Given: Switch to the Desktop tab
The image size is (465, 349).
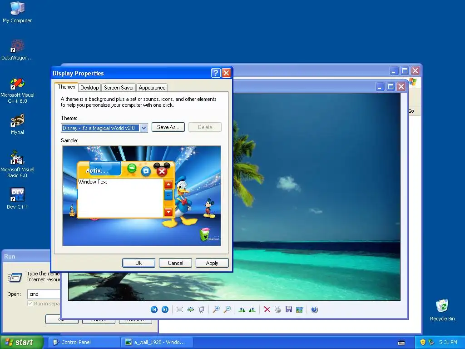Looking at the screenshot, I should pyautogui.click(x=89, y=88).
